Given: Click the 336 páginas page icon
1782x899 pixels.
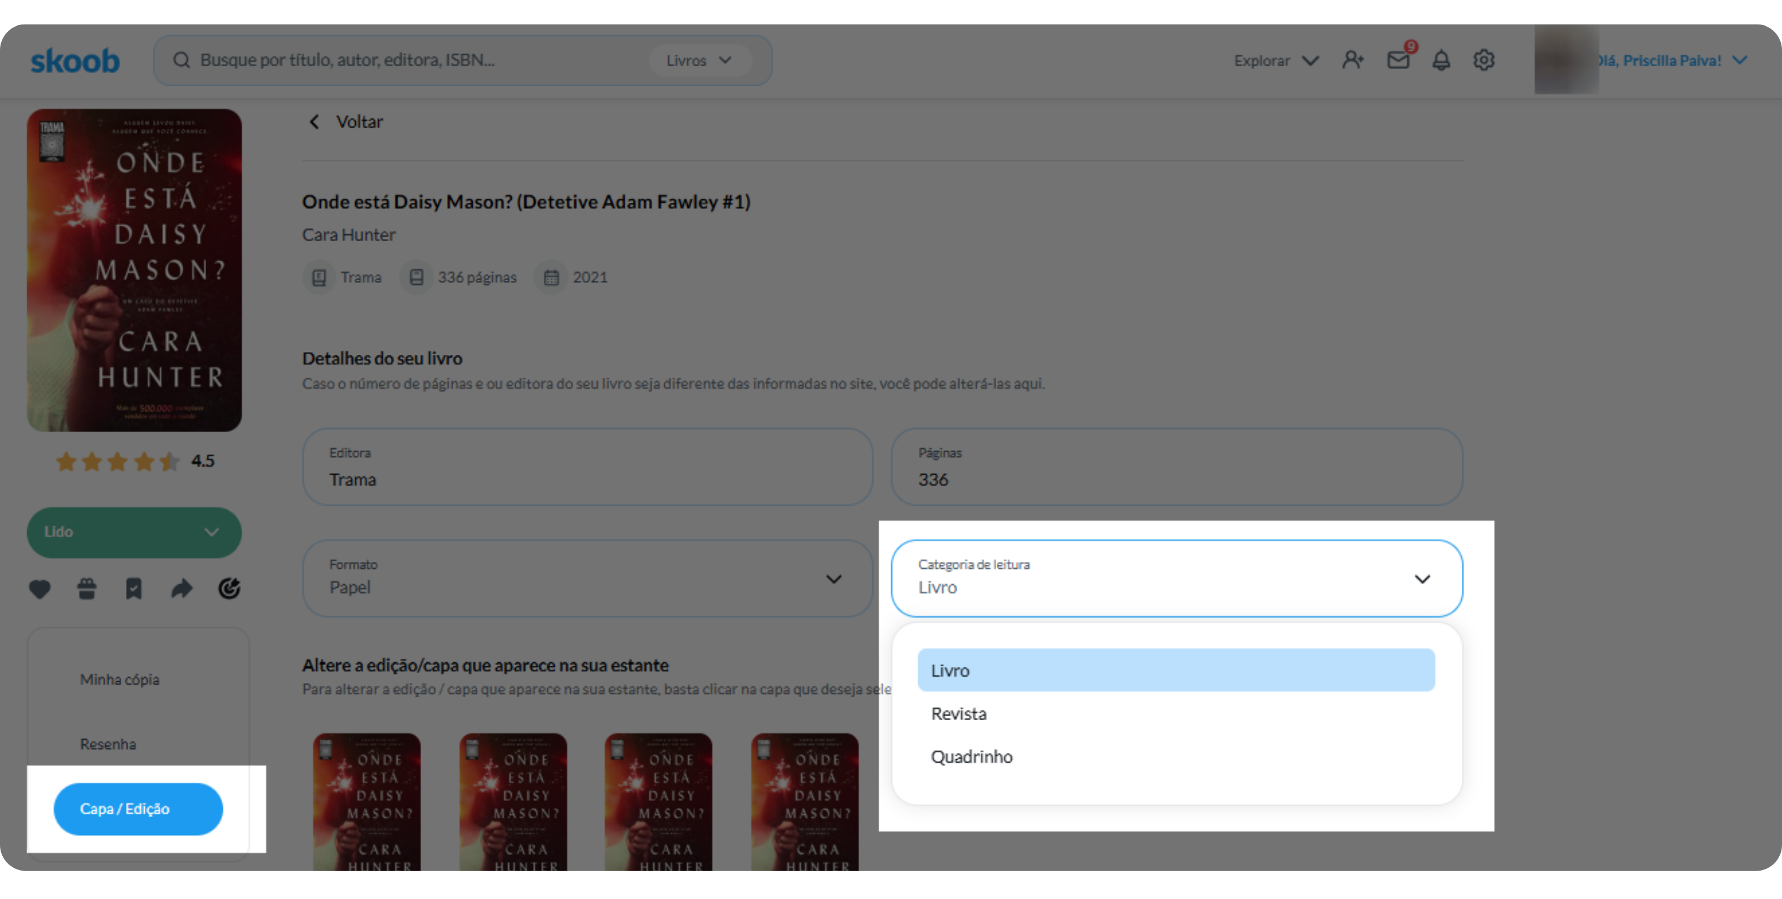Looking at the screenshot, I should click(417, 277).
